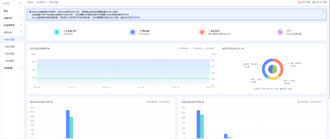This screenshot has width=330, height=139.
Task: Click the 资源可优化成本占比 chart title
Action: click(233, 48)
